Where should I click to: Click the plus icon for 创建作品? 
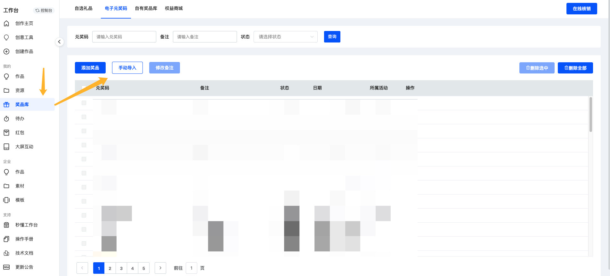(x=6, y=51)
